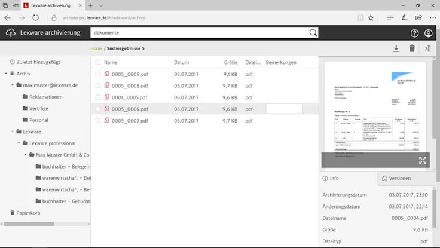Follow the Home breadcrumb link
Screen dimensions: 440x248
click(x=96, y=48)
